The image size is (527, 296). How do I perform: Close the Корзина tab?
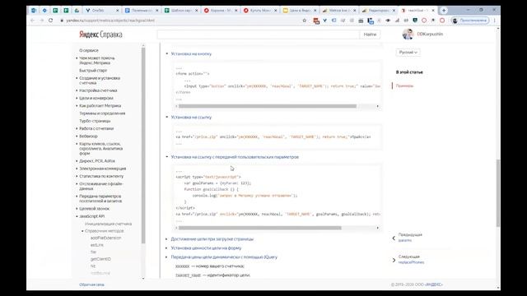[236, 11]
